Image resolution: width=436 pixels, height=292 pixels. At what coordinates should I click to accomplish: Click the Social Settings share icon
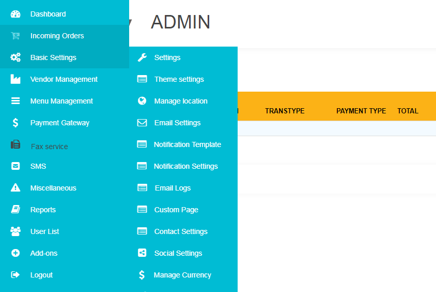(142, 253)
